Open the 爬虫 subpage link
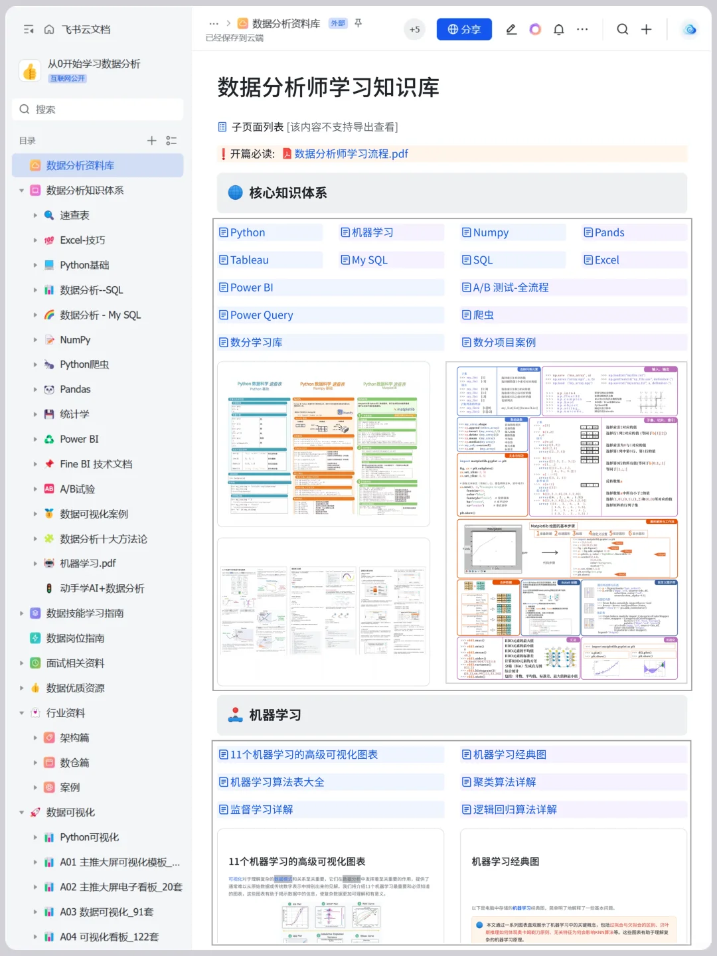 (483, 315)
